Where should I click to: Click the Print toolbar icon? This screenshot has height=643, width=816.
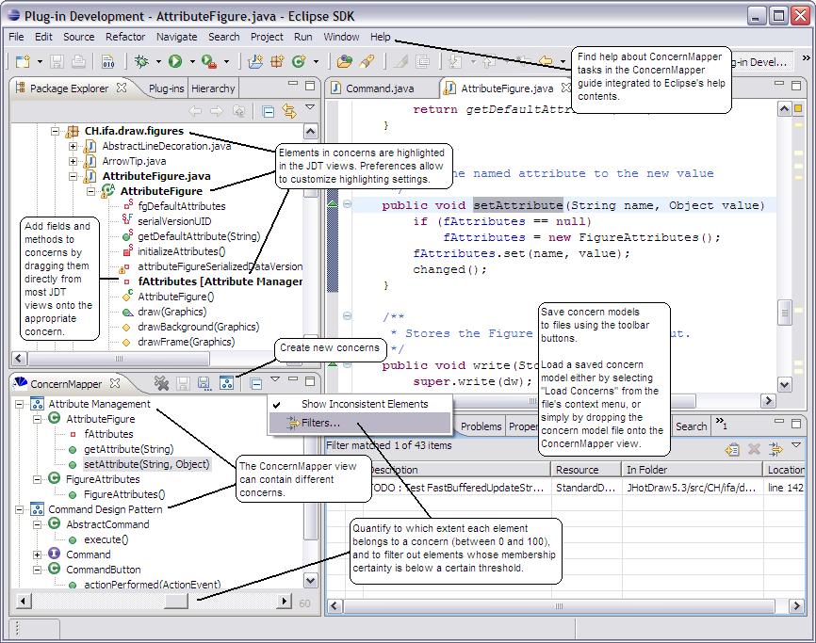point(78,62)
